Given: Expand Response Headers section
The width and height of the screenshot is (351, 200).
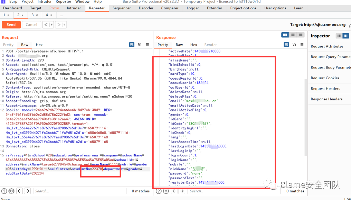Looking at the screenshot, I should click(x=330, y=99).
